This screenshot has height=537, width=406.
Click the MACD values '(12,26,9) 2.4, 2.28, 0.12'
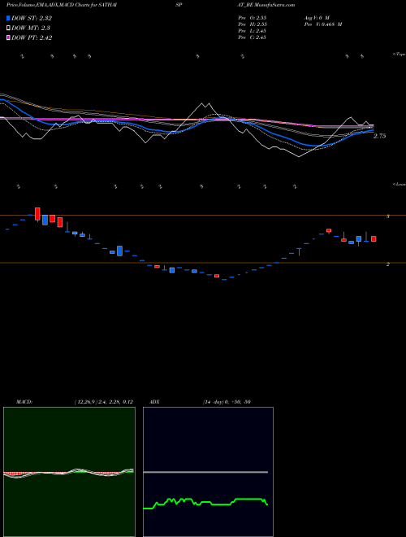point(103,402)
